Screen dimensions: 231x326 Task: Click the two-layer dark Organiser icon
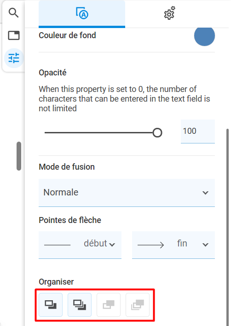click(51, 305)
